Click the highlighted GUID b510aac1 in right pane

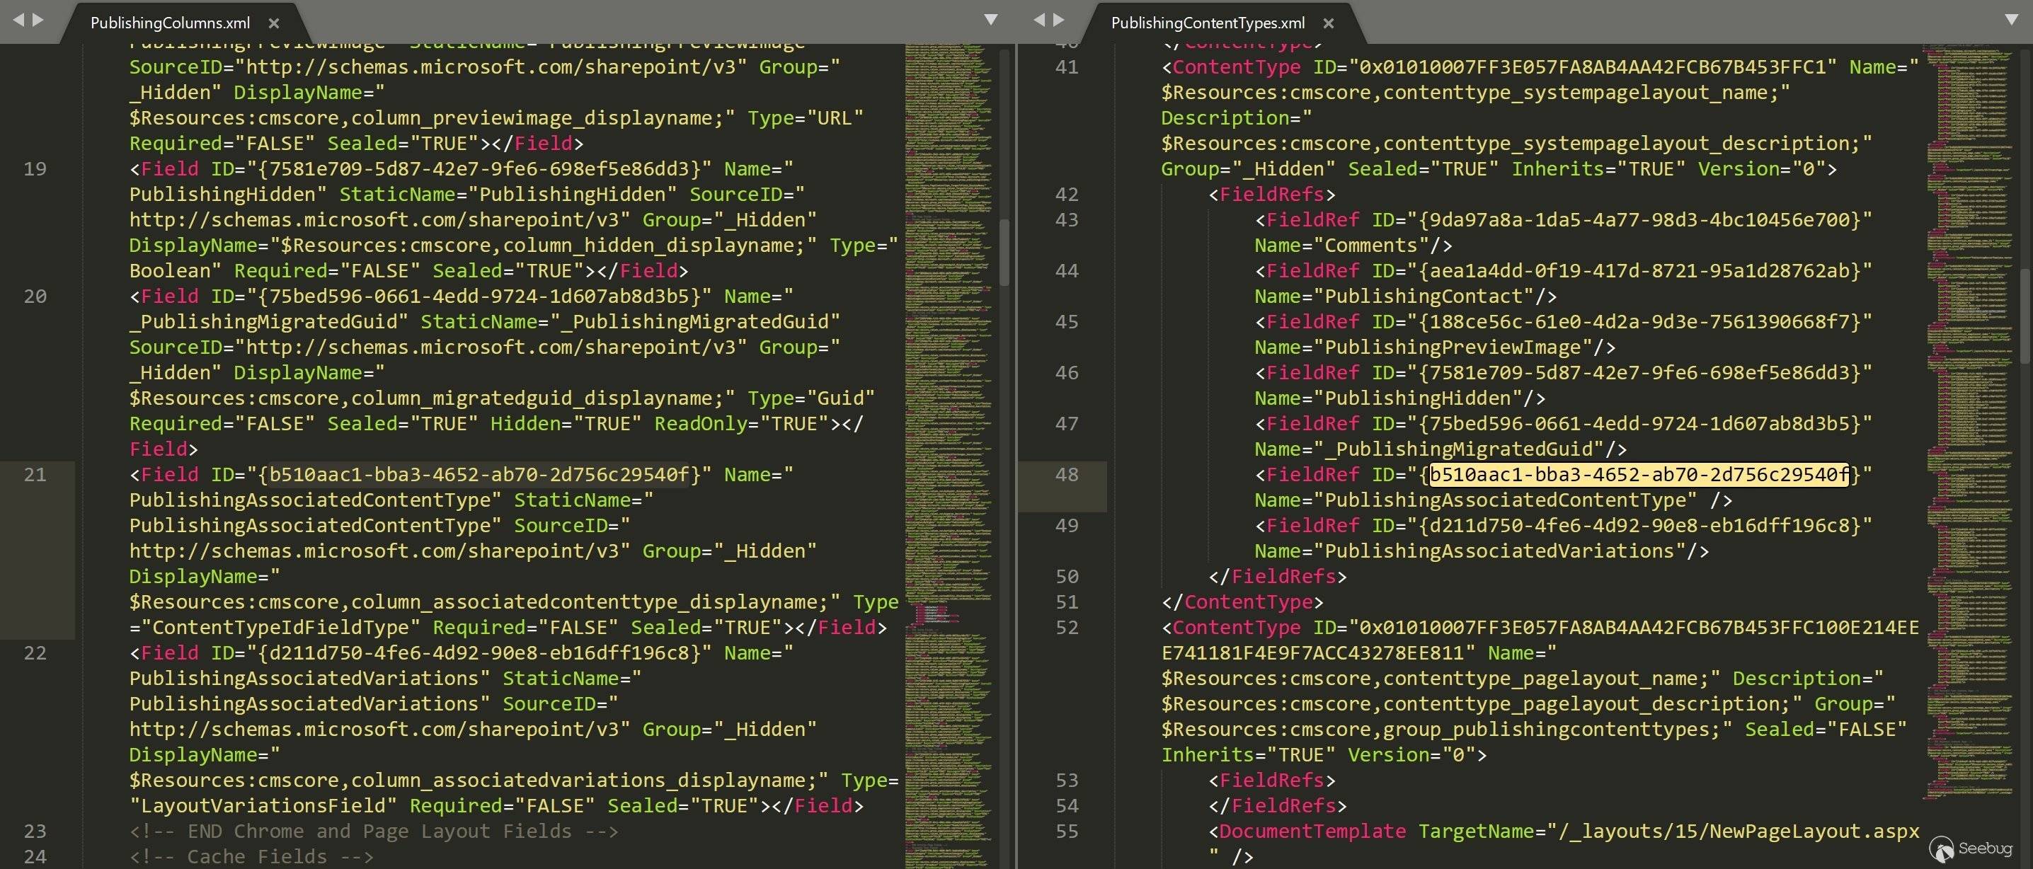coord(1639,474)
